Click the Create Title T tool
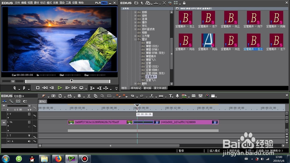 [x=170, y=96]
